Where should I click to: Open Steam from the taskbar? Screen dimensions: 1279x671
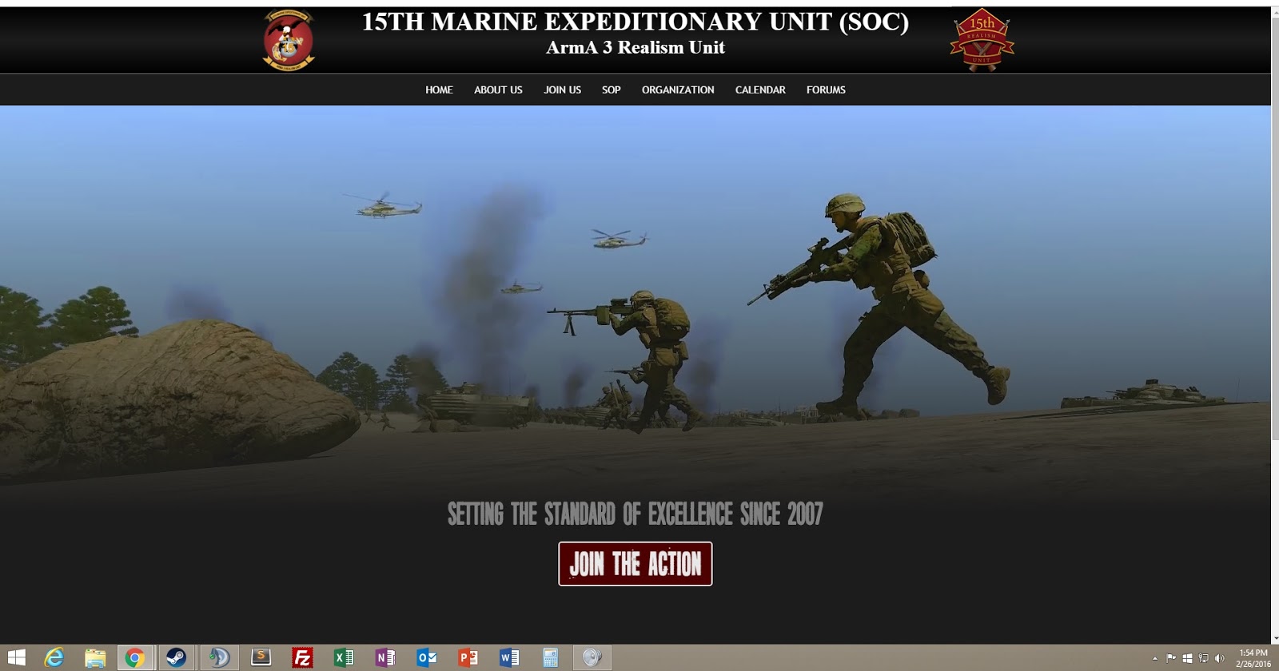[176, 657]
